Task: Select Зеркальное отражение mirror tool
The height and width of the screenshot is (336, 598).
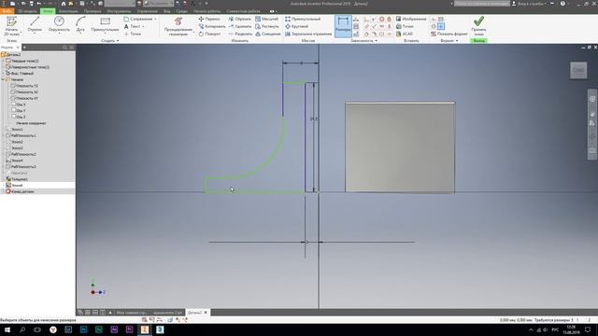Action: coord(308,34)
